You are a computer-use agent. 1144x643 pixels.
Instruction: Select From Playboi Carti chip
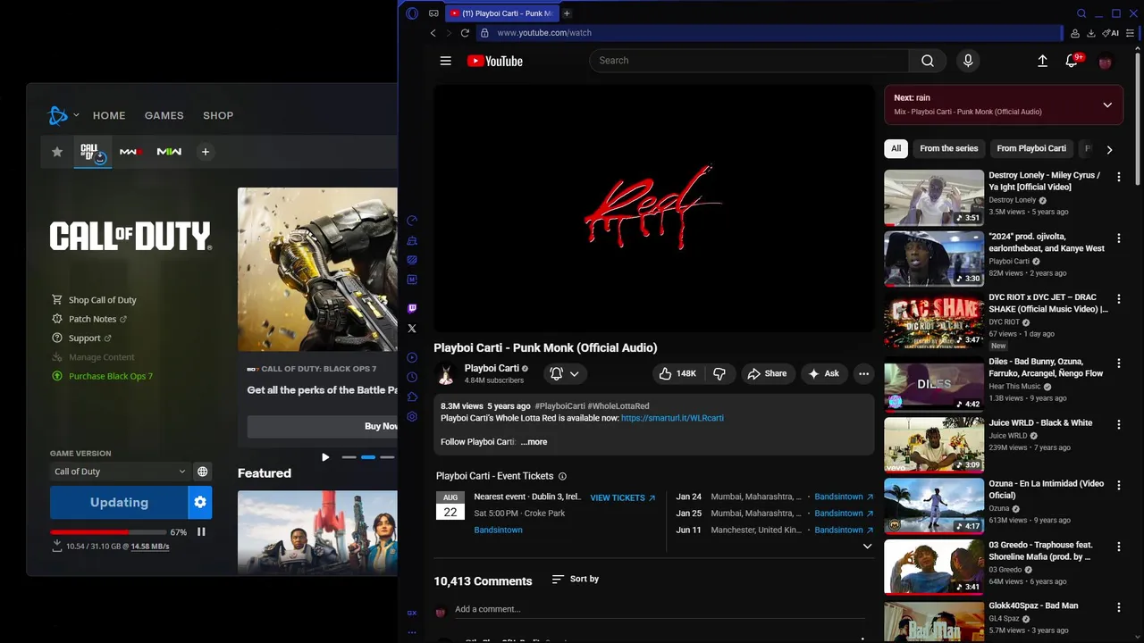coord(1031,148)
